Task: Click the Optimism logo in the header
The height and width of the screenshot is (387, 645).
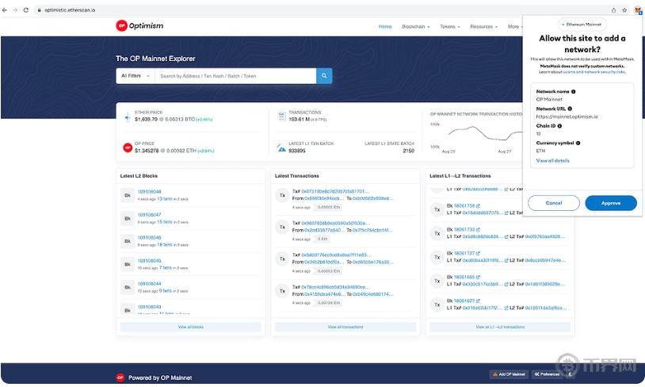Action: 139,26
